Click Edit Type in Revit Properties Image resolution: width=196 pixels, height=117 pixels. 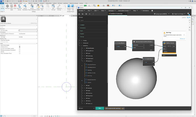pos(34,23)
